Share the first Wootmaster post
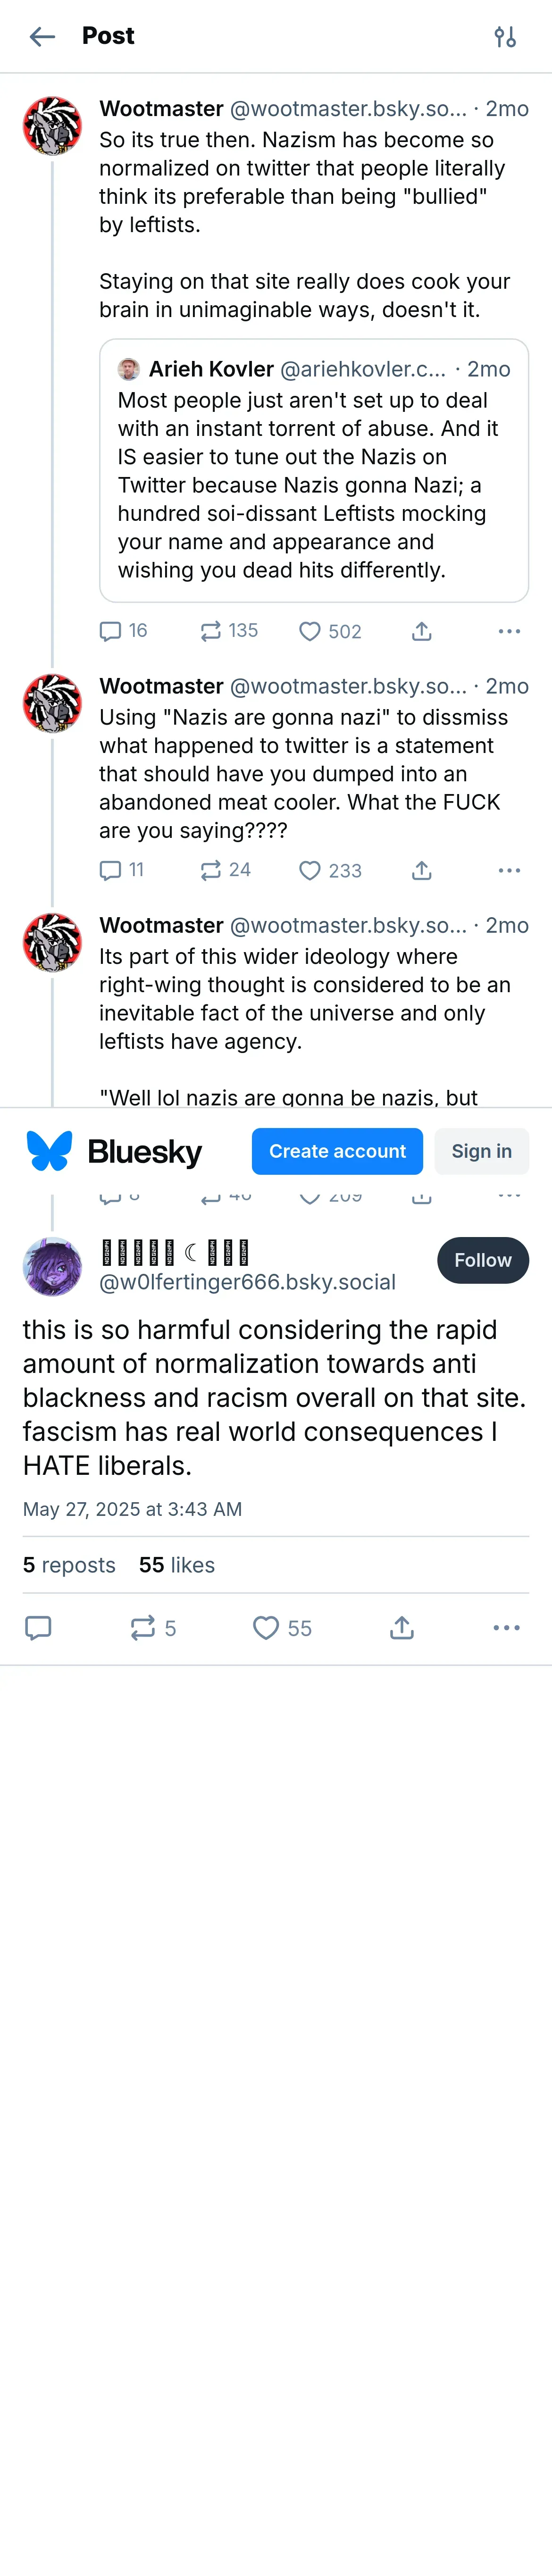 click(x=421, y=631)
